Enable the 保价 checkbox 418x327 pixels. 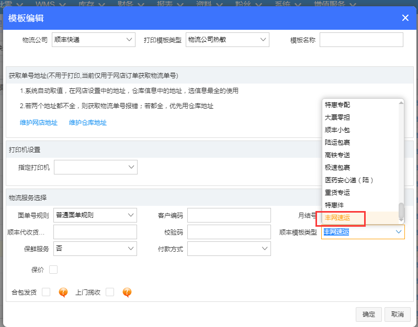click(x=53, y=270)
